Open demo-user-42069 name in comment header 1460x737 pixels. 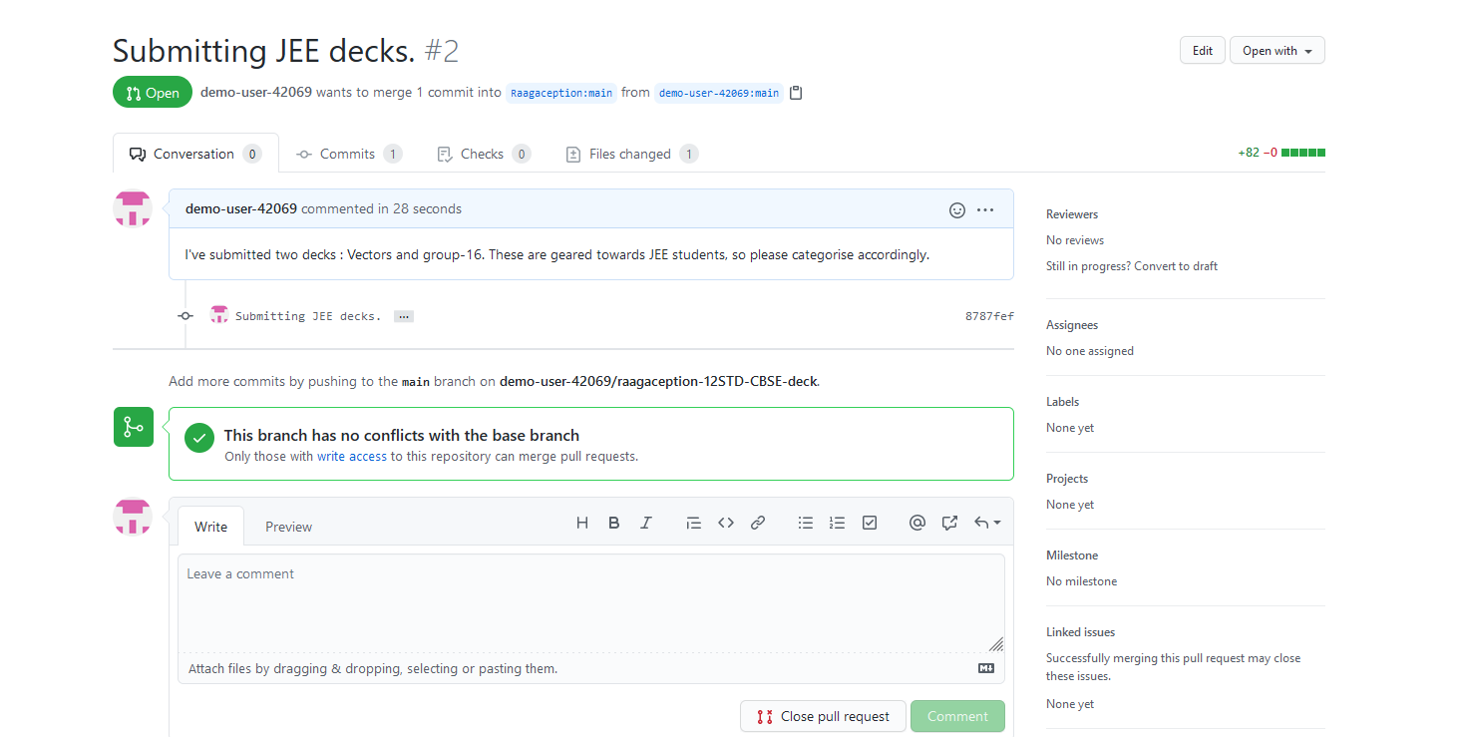pos(241,208)
